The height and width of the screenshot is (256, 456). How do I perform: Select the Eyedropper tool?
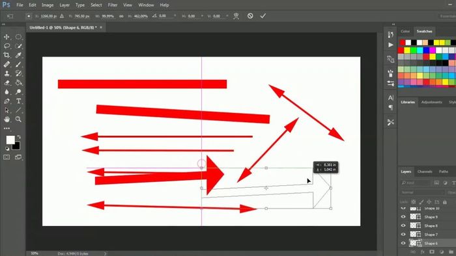[x=18, y=55]
